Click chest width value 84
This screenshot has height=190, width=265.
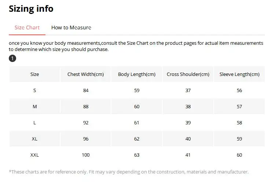[x=86, y=91]
